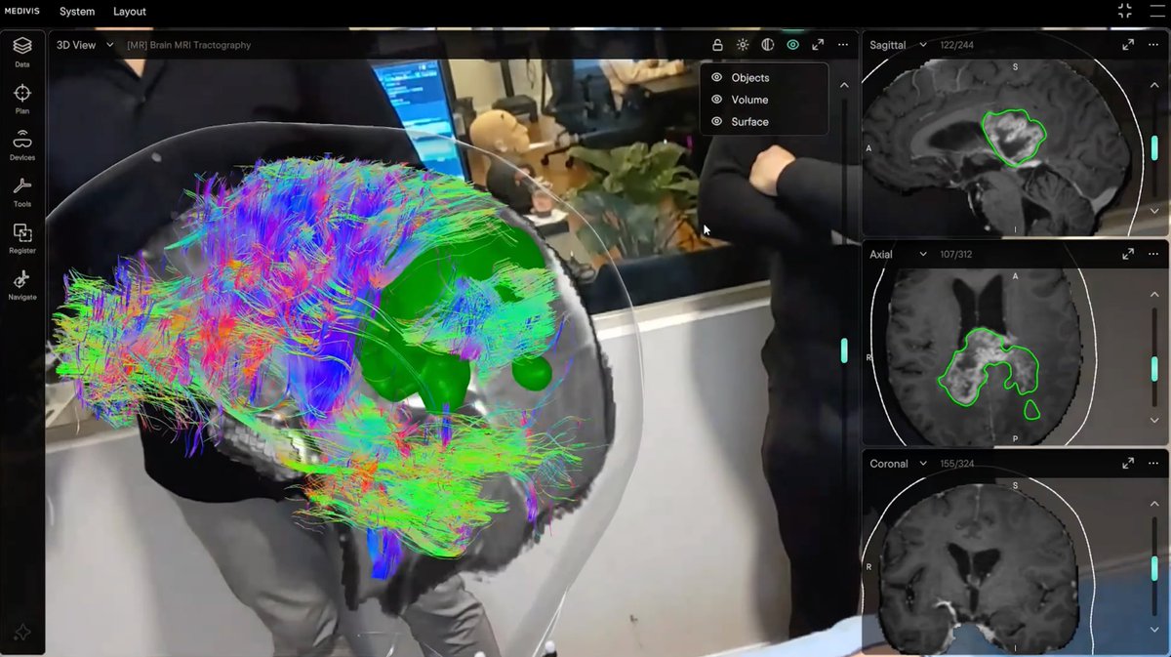This screenshot has height=657, width=1171.
Task: Open Coronal view more options
Action: click(x=1153, y=464)
